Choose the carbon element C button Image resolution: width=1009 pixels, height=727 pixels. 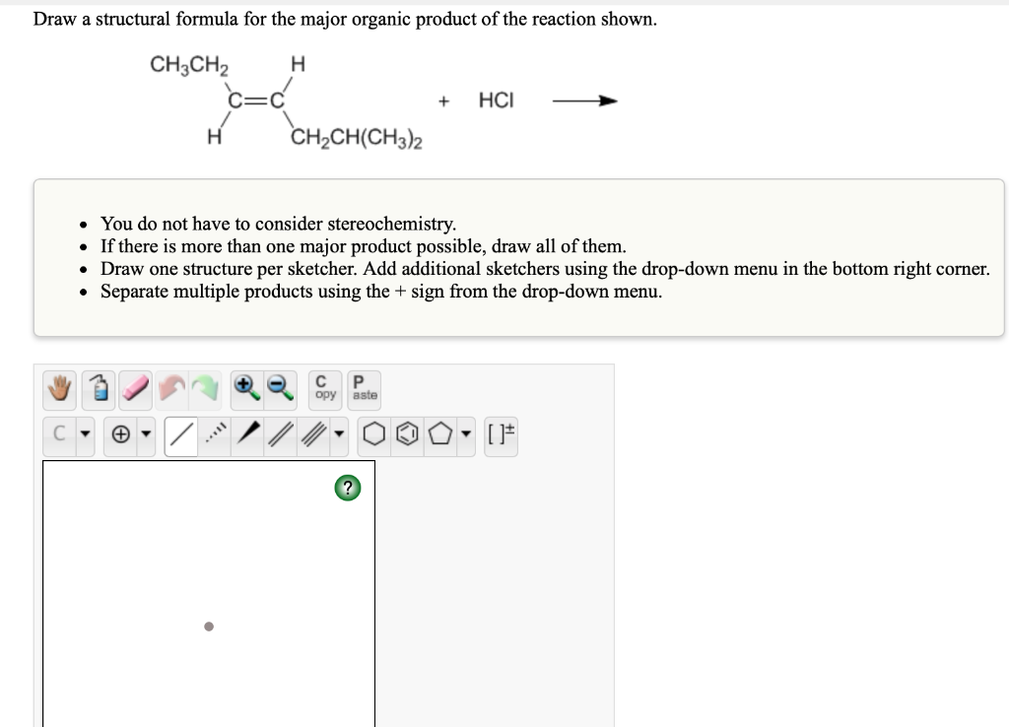(x=59, y=435)
